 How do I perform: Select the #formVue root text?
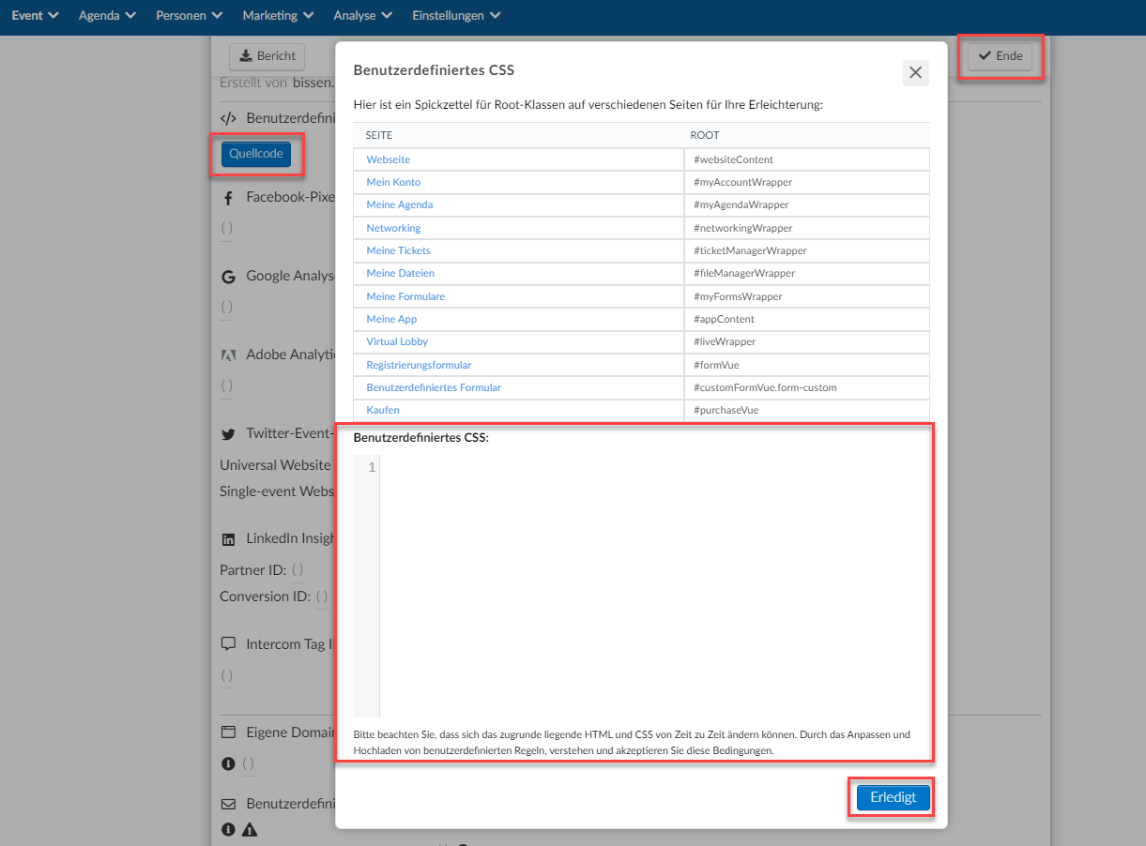click(715, 365)
